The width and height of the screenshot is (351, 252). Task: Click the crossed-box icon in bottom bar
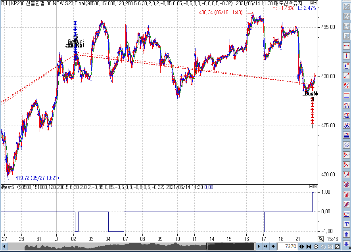[337, 247]
